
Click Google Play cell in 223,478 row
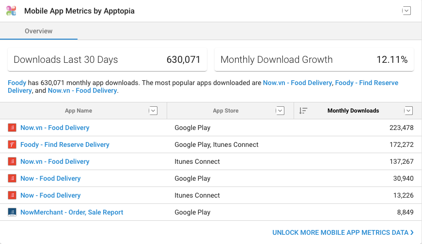tap(192, 128)
